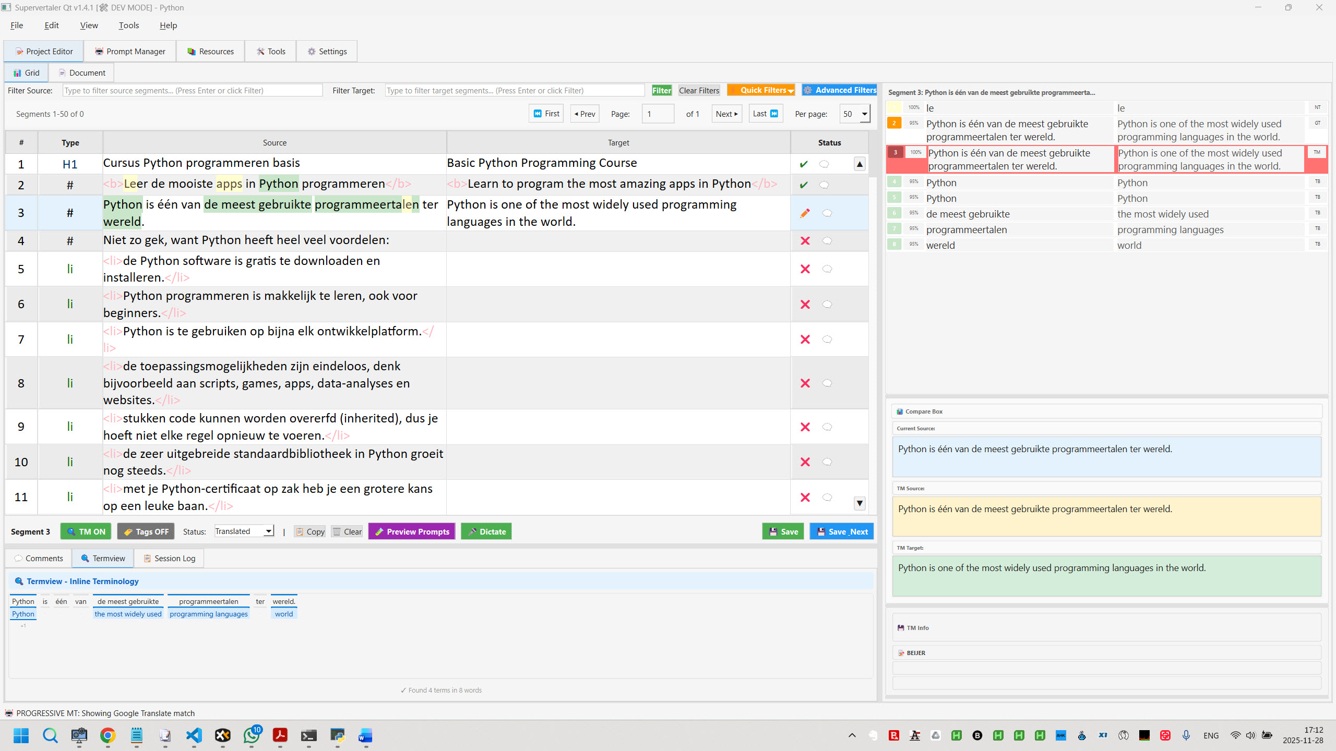Click the Dictate microphone button
This screenshot has width=1336, height=751.
(x=486, y=531)
